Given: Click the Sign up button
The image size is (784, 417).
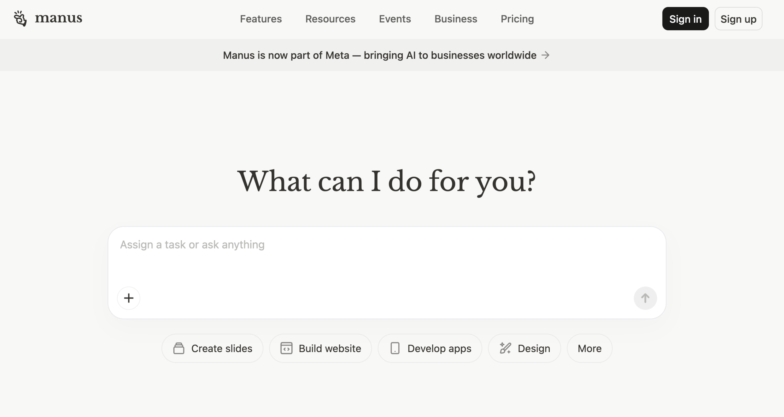Looking at the screenshot, I should coord(738,19).
